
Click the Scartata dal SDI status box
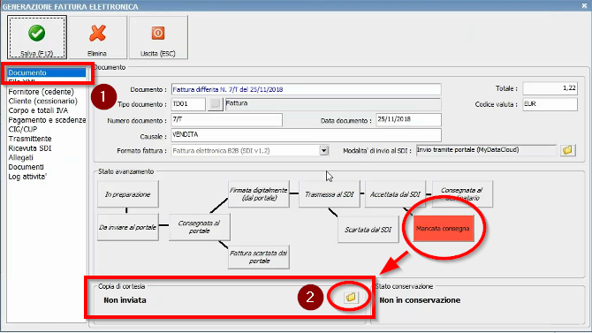(368, 230)
